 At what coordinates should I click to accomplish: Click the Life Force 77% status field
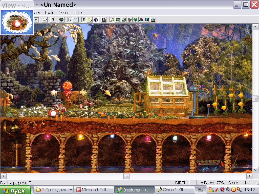pyautogui.click(x=211, y=183)
